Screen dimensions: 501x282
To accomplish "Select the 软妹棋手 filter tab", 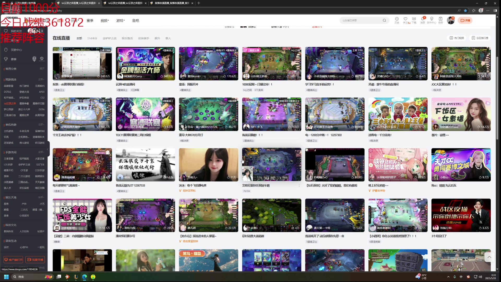I will tap(144, 38).
